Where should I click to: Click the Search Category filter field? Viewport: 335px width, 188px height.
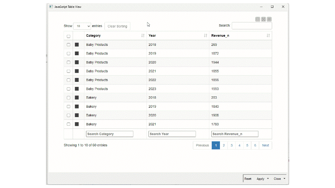(110, 134)
